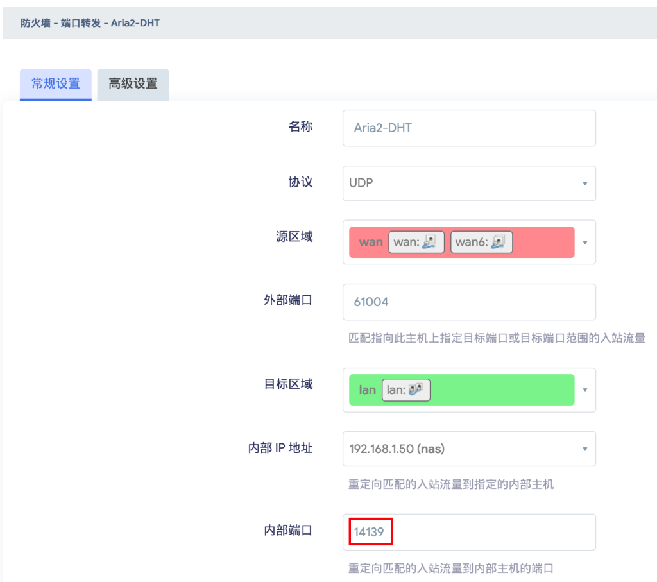Click the 防火墙 - 端口转发 page heading
The width and height of the screenshot is (657, 582).
[x=90, y=23]
